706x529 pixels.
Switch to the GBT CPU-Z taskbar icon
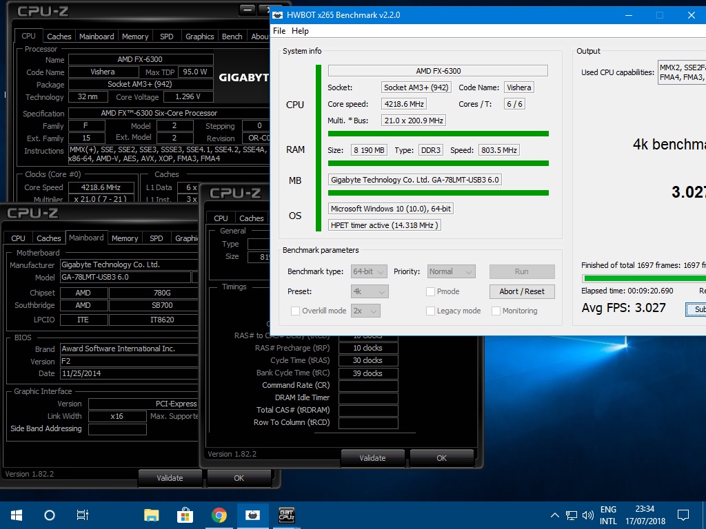click(286, 515)
